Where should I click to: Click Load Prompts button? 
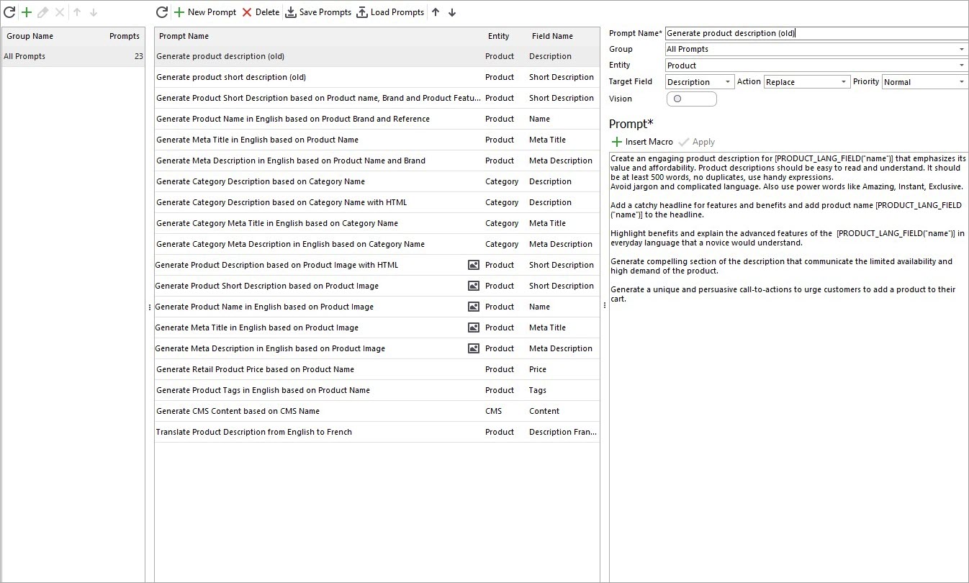click(x=390, y=12)
